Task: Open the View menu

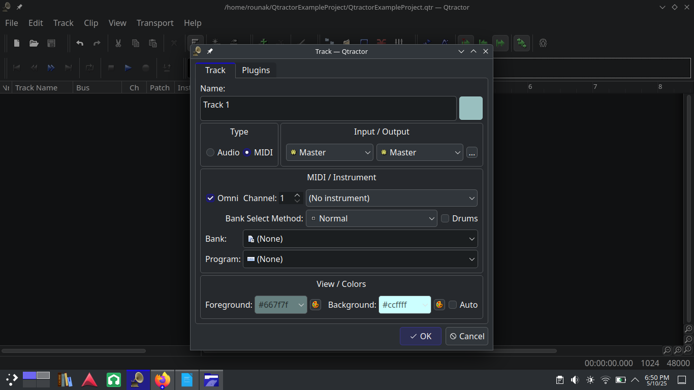Action: [117, 23]
